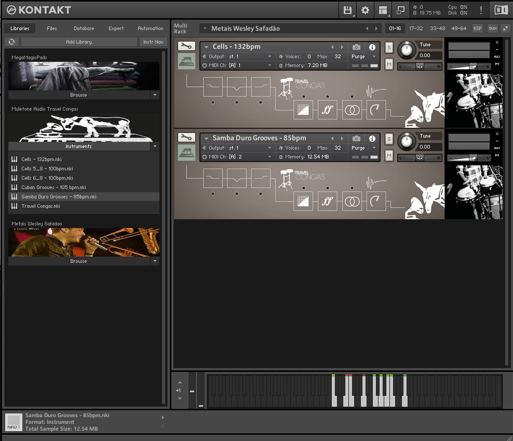Open MegaMagicPads library options arrow
The image size is (513, 441).
[155, 95]
